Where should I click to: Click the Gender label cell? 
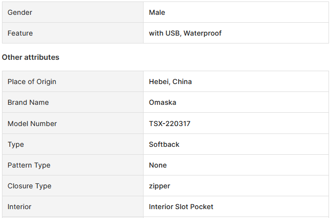coord(73,12)
